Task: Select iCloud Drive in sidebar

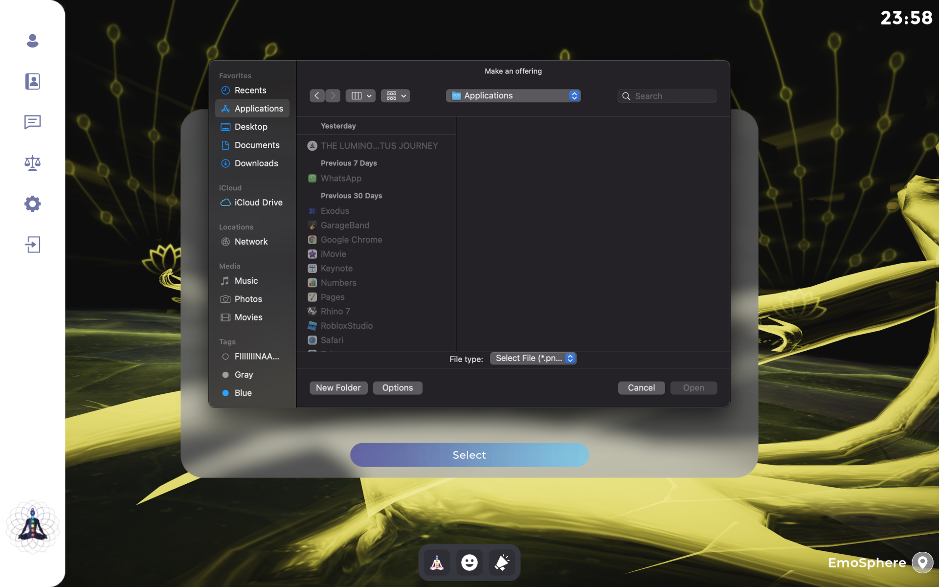Action: (252, 203)
